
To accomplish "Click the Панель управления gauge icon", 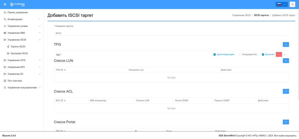I will [x=5, y=12].
